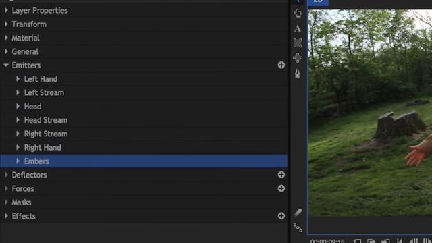Expand the Masks section arrow

pos(6,202)
